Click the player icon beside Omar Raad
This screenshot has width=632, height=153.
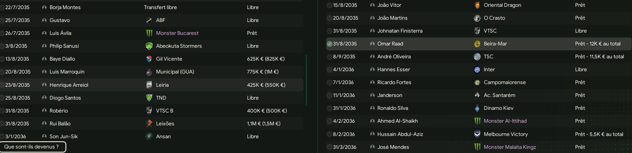[372, 44]
